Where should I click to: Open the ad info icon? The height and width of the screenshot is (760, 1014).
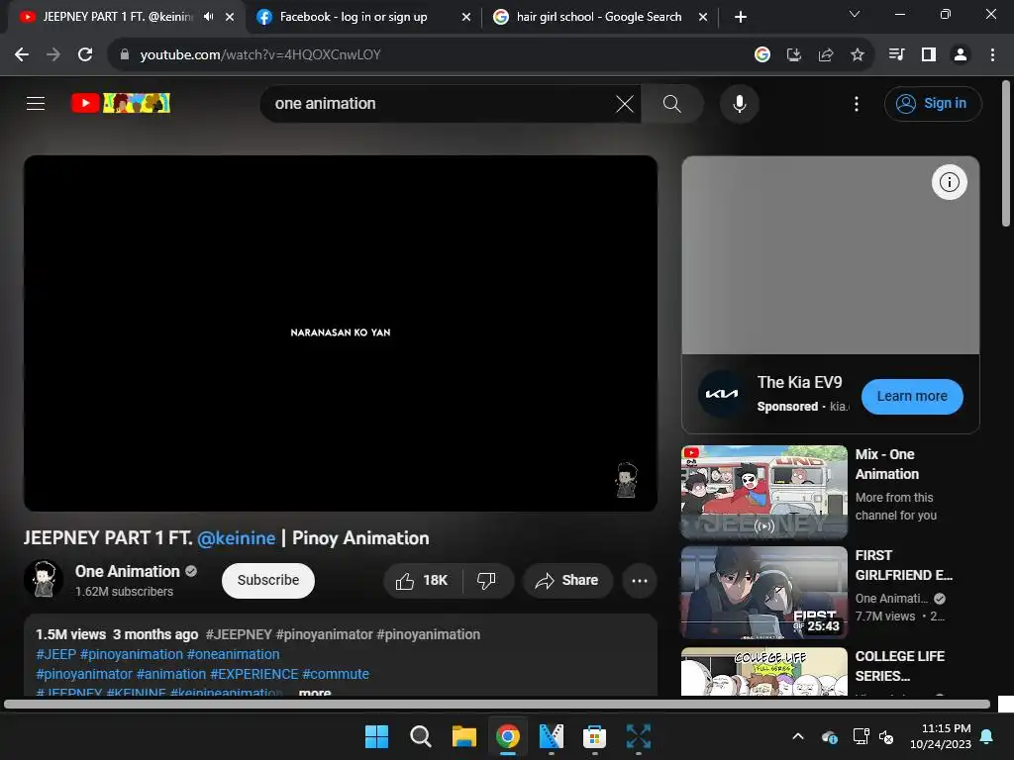(x=949, y=182)
